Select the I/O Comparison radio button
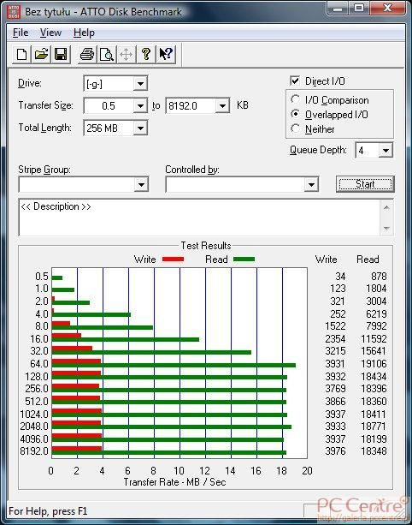Viewport: 412px width, 525px height. coord(296,99)
